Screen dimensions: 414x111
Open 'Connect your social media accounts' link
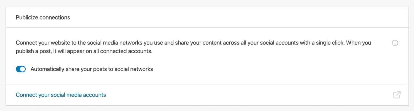click(61, 95)
